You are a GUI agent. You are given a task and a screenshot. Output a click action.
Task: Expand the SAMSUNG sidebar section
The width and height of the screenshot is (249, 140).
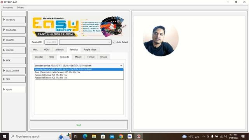[x=14, y=30]
